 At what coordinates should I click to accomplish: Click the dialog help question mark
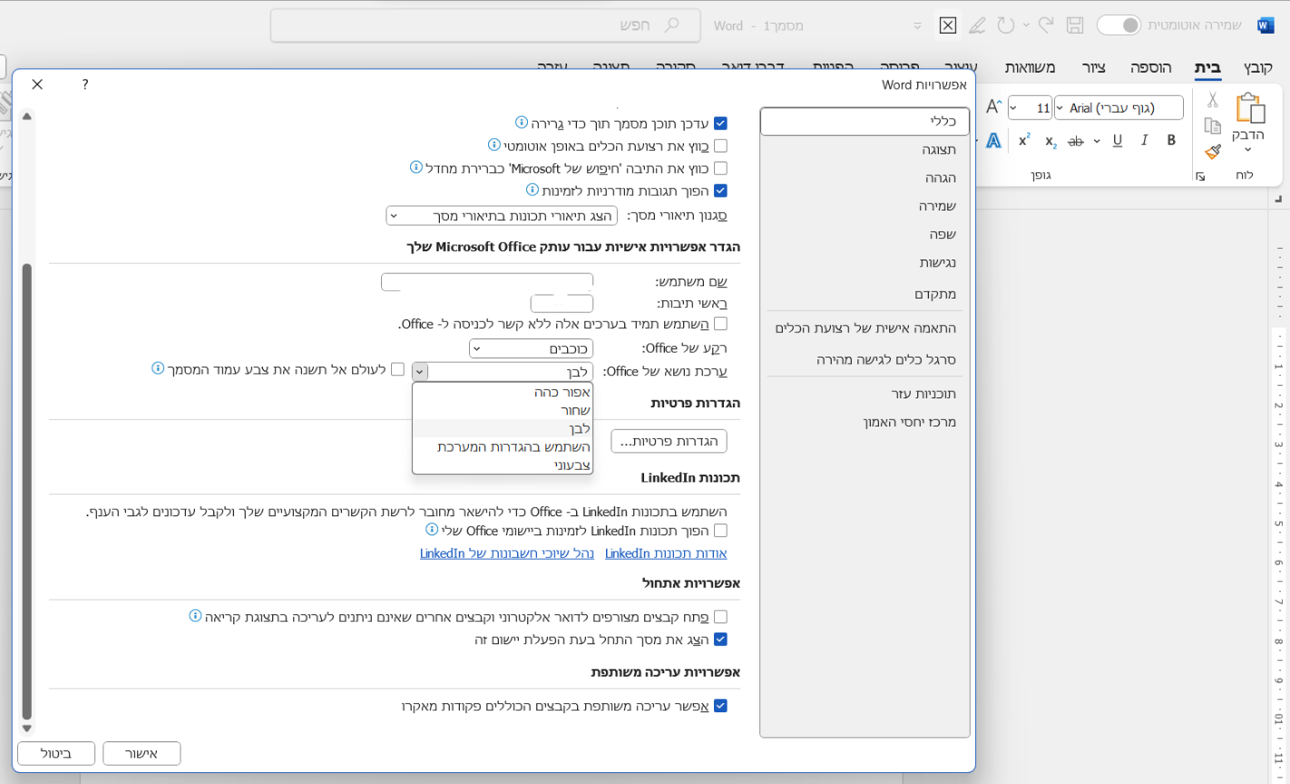pos(85,84)
